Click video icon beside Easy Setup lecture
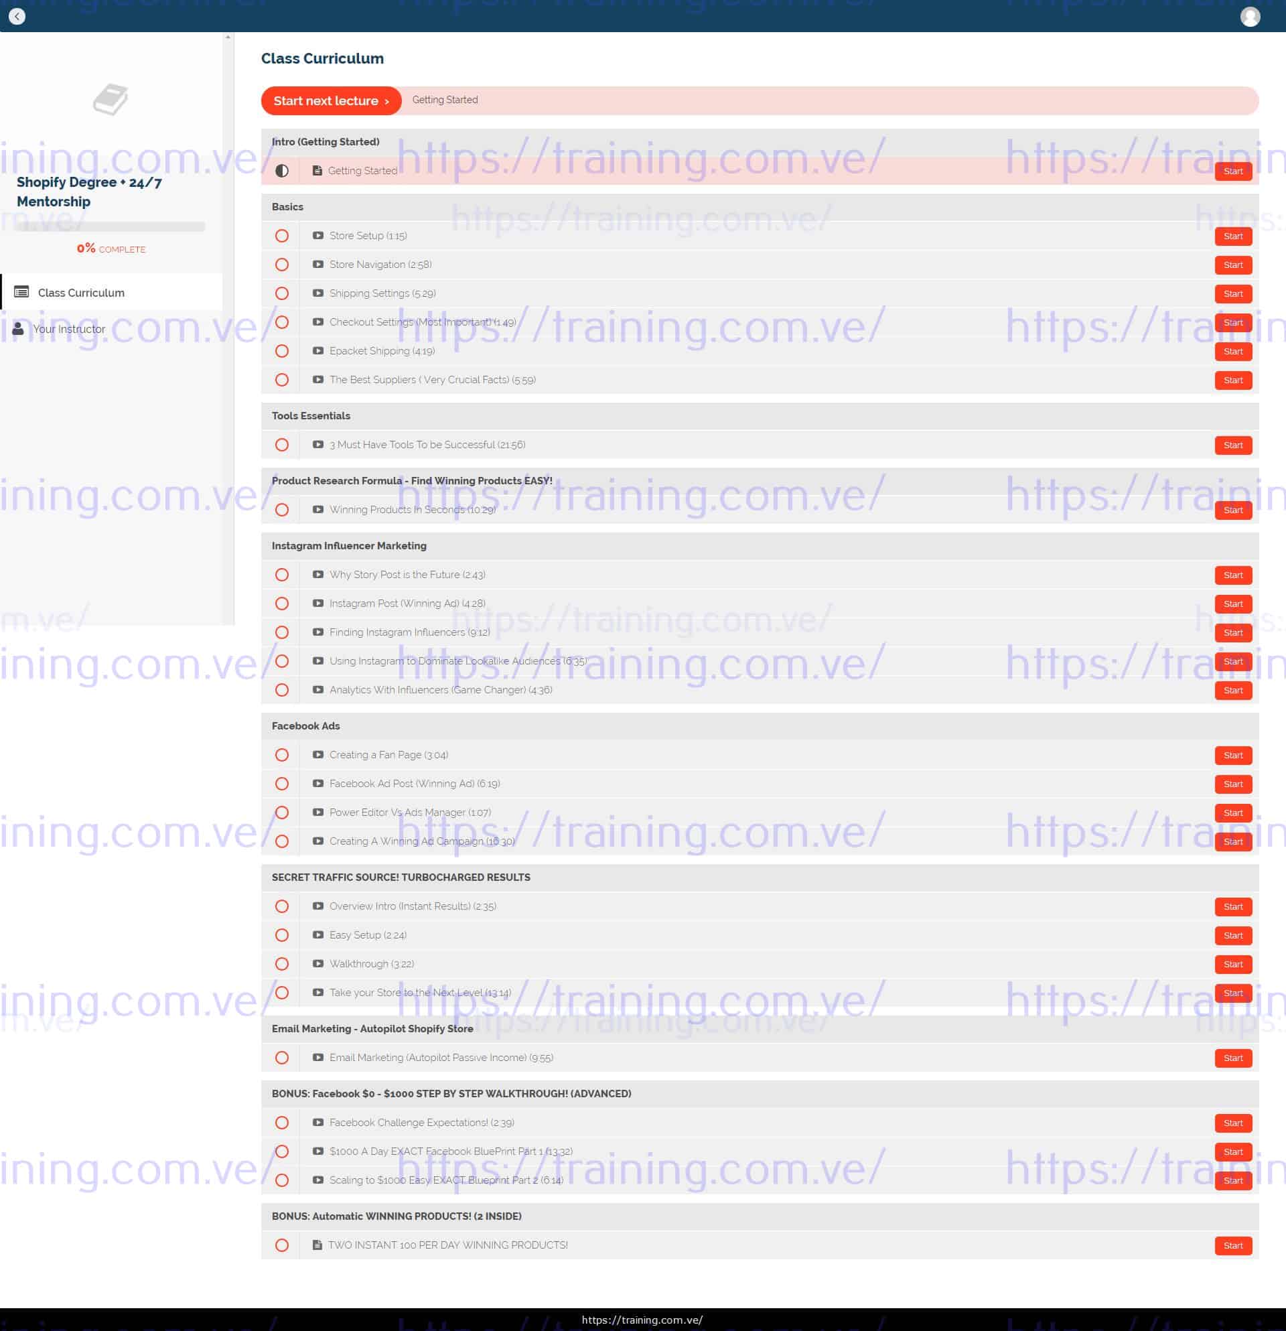This screenshot has height=1331, width=1286. pyautogui.click(x=317, y=935)
